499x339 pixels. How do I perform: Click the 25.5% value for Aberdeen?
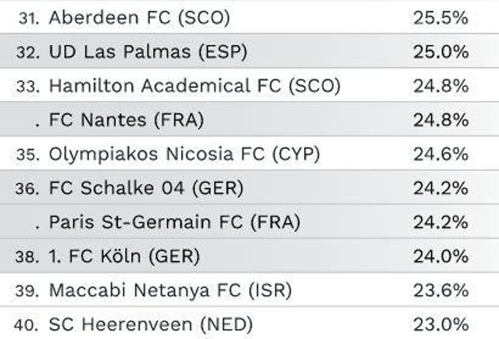(441, 18)
